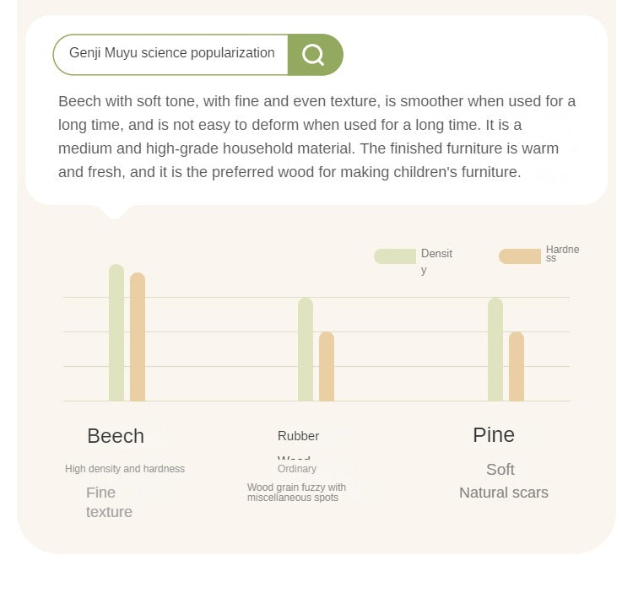Click the magnifying glass search icon
Screen dimensions: 633x614
coord(313,55)
